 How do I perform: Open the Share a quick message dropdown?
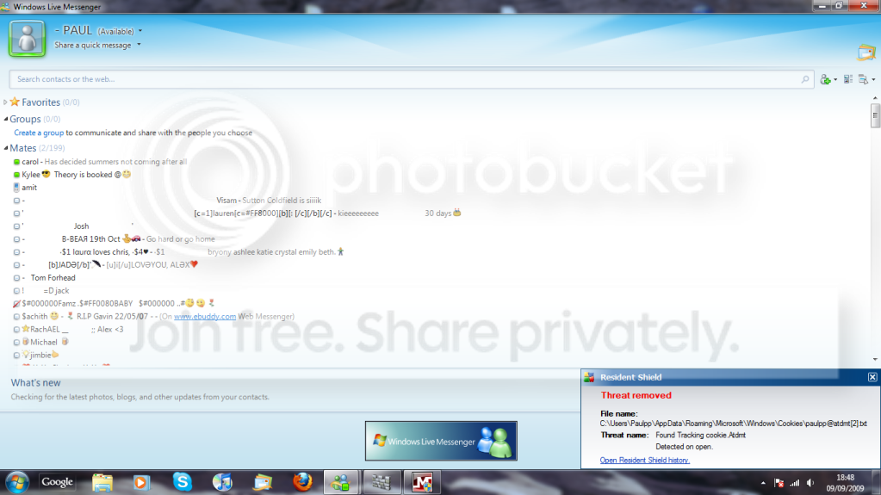[x=139, y=45]
